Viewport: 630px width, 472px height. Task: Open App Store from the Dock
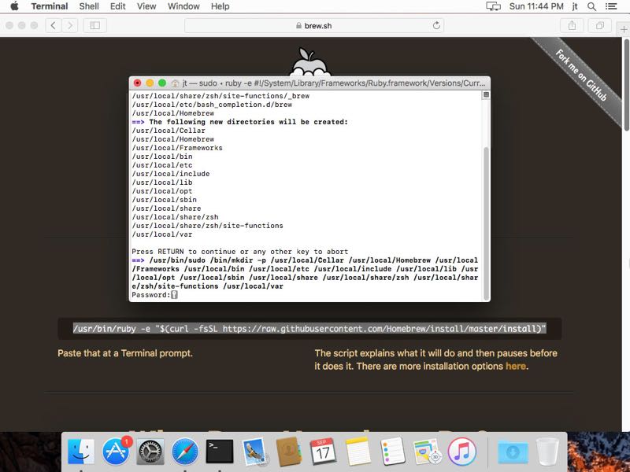pos(116,452)
